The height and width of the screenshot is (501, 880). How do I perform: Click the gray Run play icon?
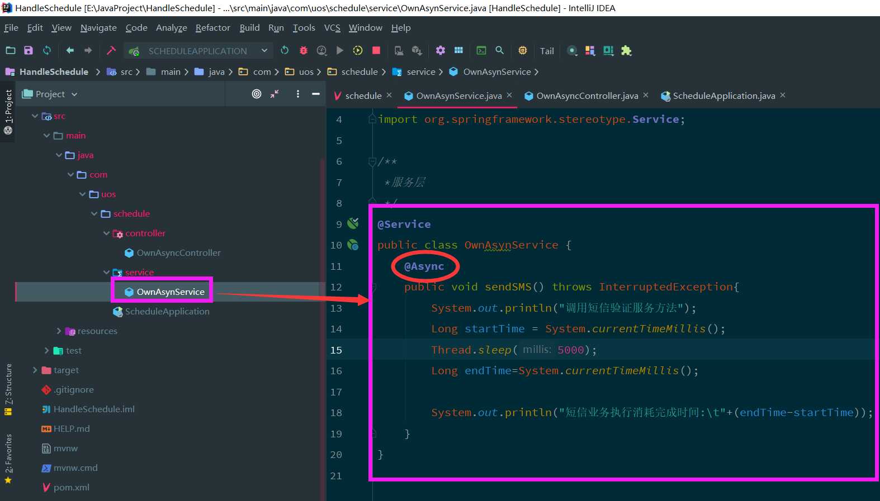coord(339,50)
